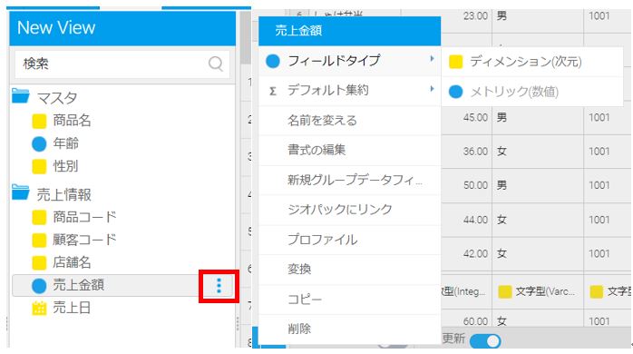Click sigma icon of デフォルト集約

[273, 91]
